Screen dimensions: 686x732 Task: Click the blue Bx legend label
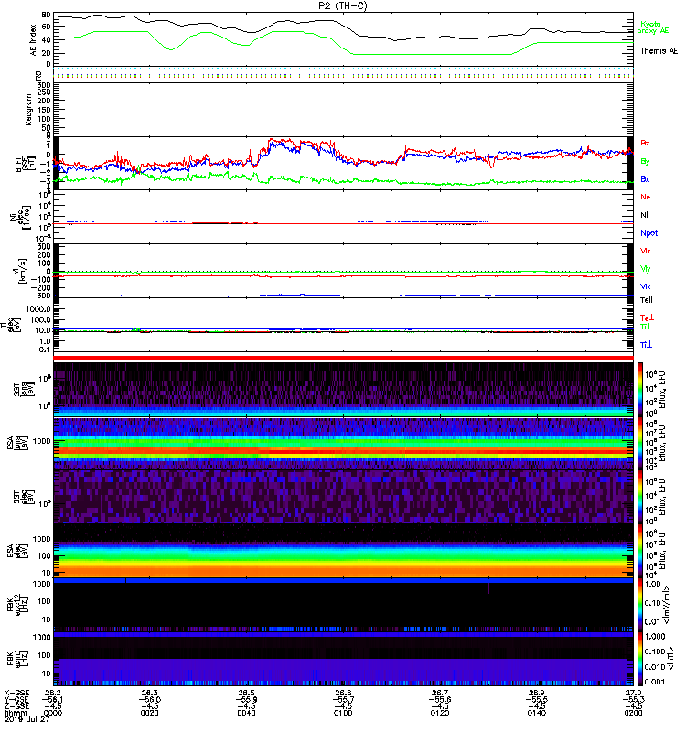645,179
